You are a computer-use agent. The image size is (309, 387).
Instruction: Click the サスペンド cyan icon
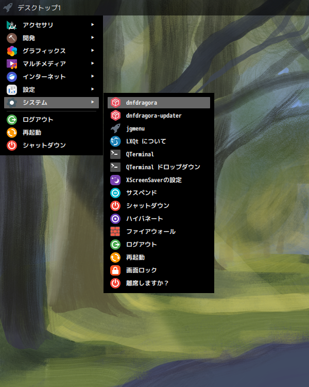115,193
